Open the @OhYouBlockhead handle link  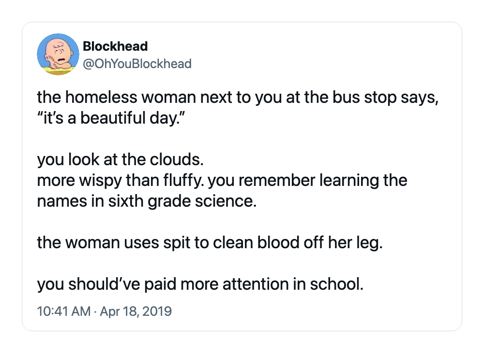click(x=137, y=64)
